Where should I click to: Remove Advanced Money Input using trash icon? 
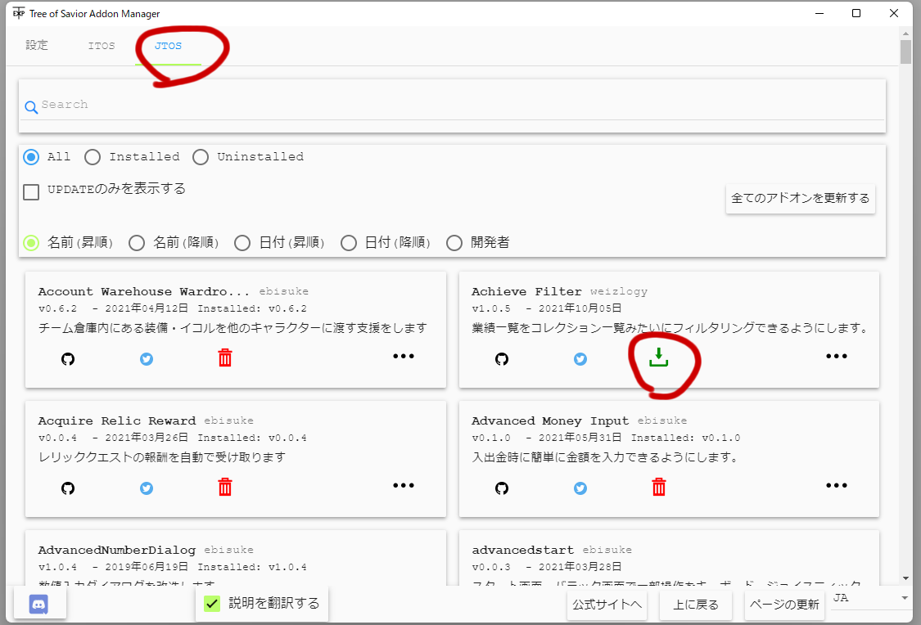658,487
